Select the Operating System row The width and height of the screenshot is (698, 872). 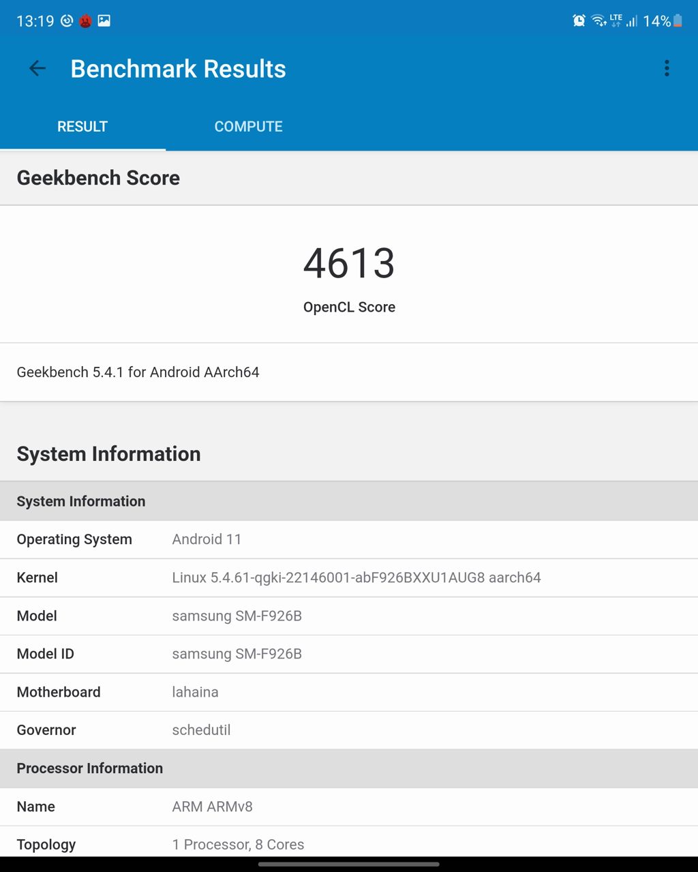point(349,539)
